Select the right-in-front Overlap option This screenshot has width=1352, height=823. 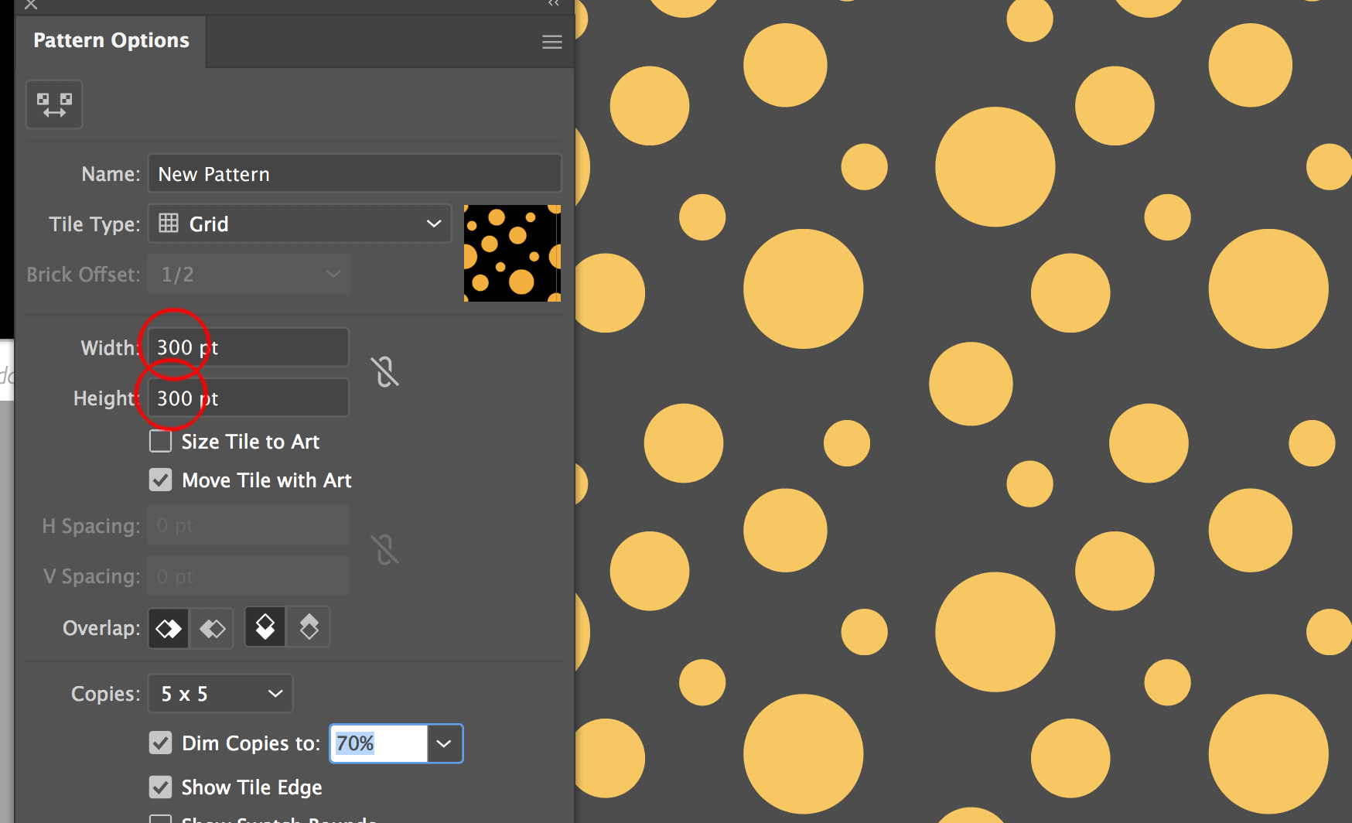pos(211,627)
